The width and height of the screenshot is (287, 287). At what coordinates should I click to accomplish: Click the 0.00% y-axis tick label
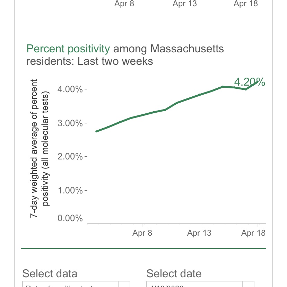click(70, 218)
